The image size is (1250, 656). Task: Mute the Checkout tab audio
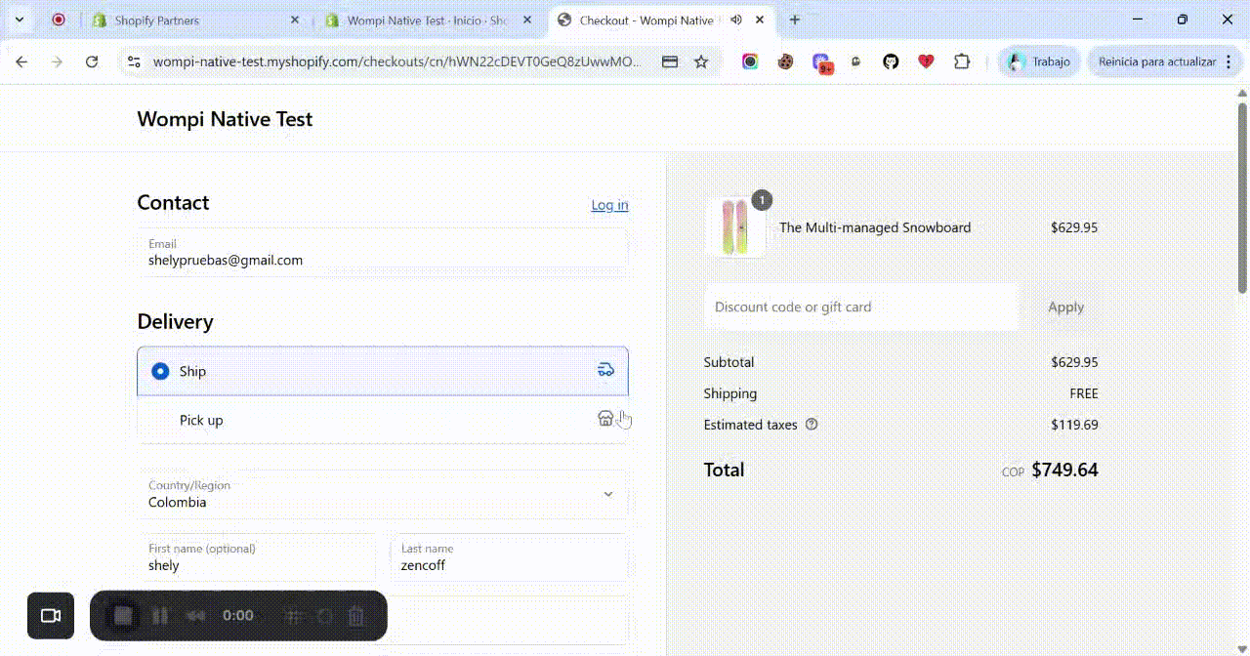click(736, 19)
